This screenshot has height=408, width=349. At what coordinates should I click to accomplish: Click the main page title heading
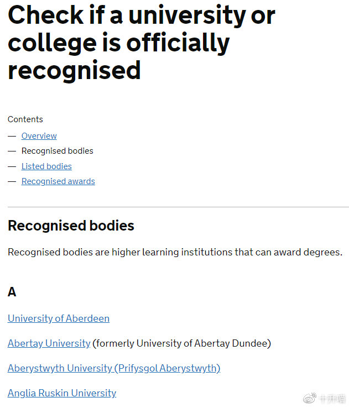pyautogui.click(x=142, y=43)
